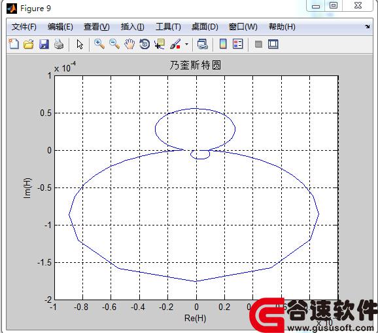
Task: Insert a colorbar from the toolbar
Action: coord(223,44)
